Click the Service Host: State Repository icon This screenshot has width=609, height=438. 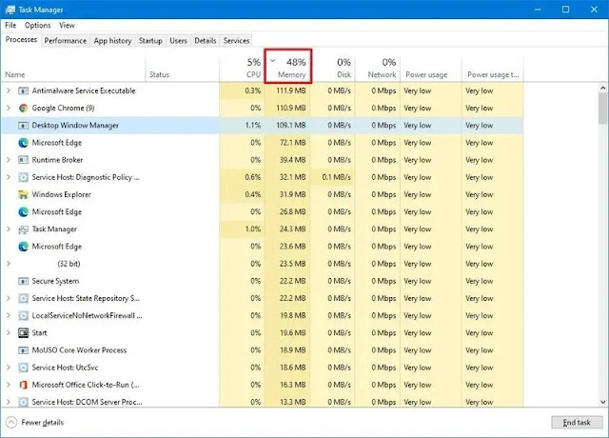23,298
